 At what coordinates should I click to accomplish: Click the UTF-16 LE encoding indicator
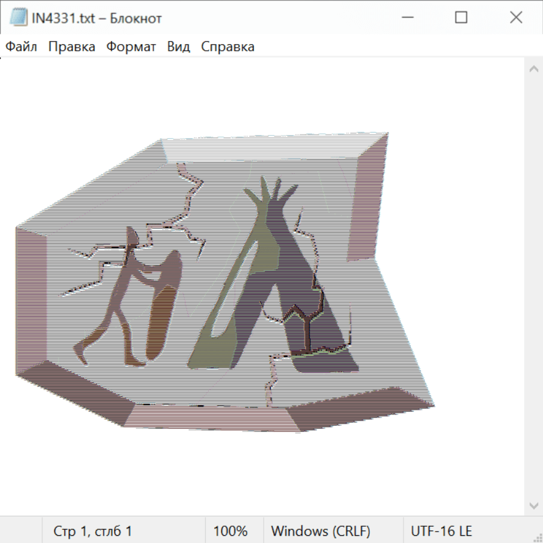pos(441,532)
